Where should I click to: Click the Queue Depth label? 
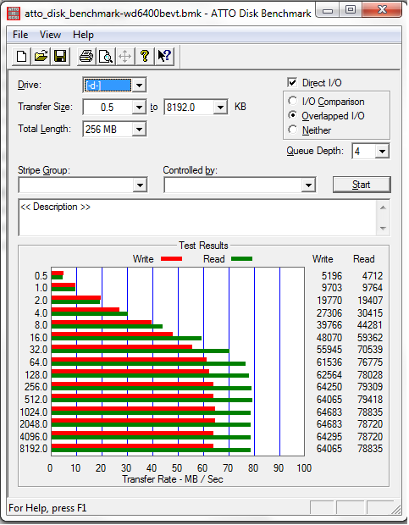pyautogui.click(x=315, y=151)
